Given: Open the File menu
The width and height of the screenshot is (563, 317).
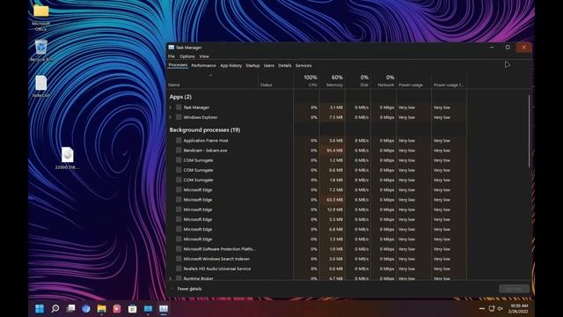Looking at the screenshot, I should [x=172, y=56].
